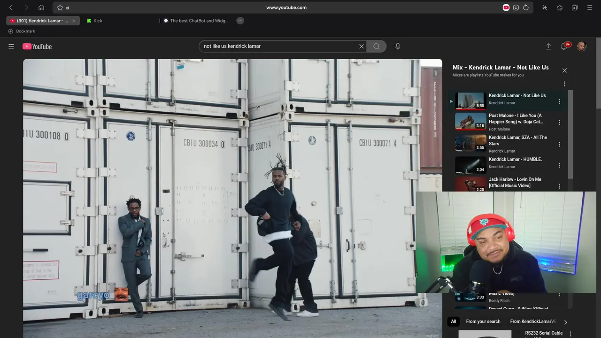
Task: Click the main video player area
Action: 232,198
